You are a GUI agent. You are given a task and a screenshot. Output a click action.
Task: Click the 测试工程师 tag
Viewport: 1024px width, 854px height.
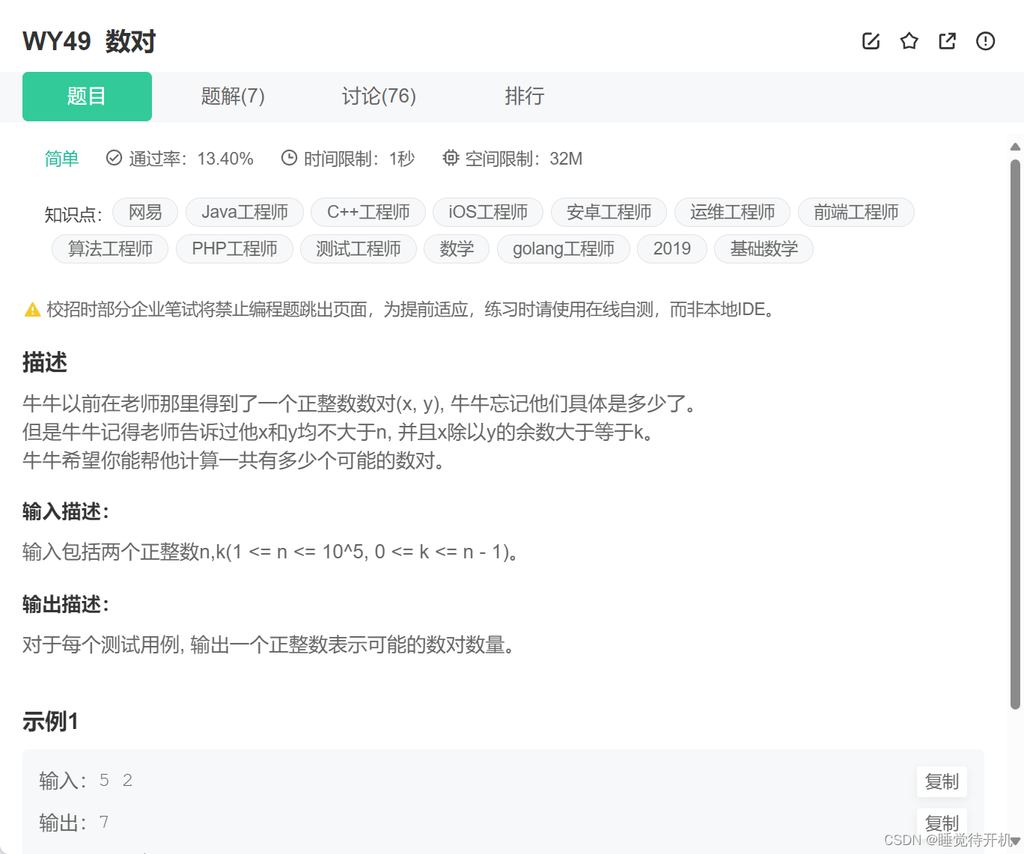[359, 249]
